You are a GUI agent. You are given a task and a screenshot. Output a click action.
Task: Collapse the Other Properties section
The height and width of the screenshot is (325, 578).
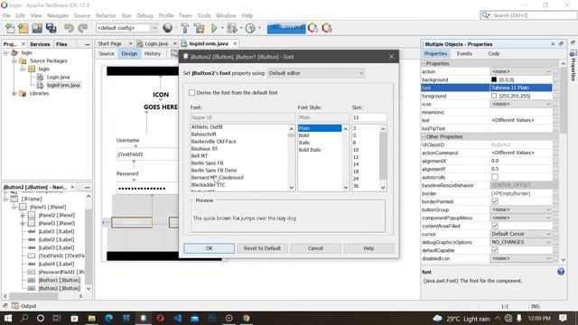click(x=424, y=136)
